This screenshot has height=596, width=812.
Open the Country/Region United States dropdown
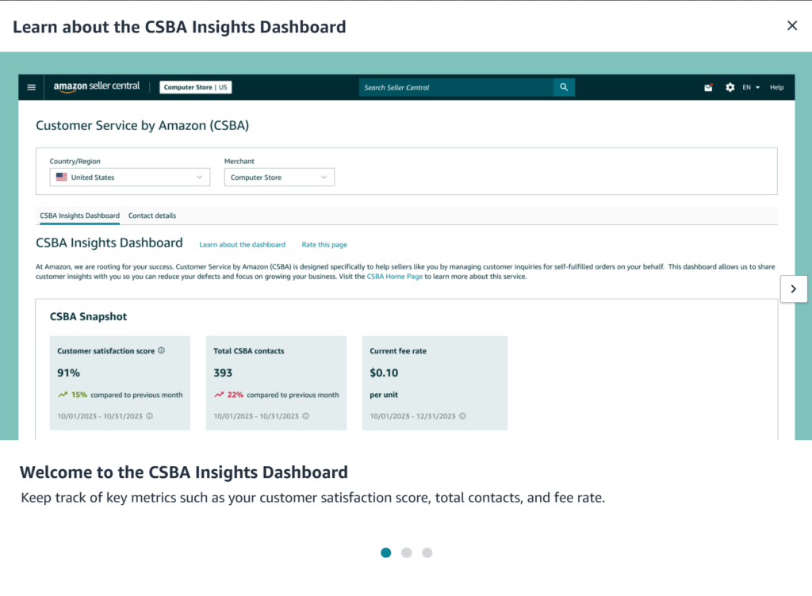click(x=130, y=177)
